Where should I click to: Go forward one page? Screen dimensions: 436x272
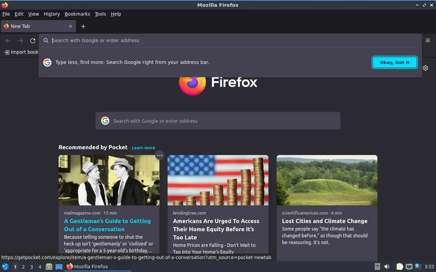tap(20, 41)
